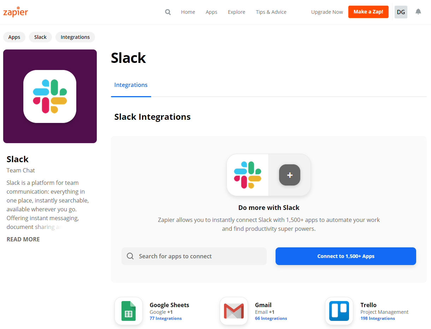Click the Integrations breadcrumb chip
Viewport: 431px width, 329px height.
coord(75,37)
